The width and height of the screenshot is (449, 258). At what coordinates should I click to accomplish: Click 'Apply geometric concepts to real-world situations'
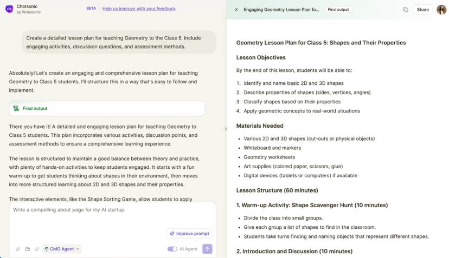coord(302,111)
